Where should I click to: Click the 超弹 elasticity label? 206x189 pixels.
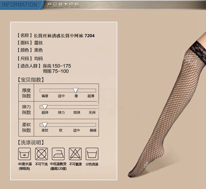point(45,113)
